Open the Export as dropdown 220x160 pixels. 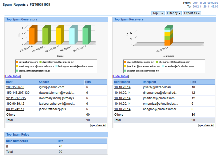pos(192,13)
